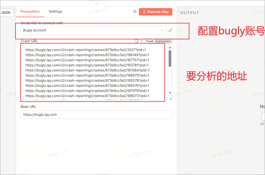
Task: Select the JSON view tab
Action: tap(6, 13)
